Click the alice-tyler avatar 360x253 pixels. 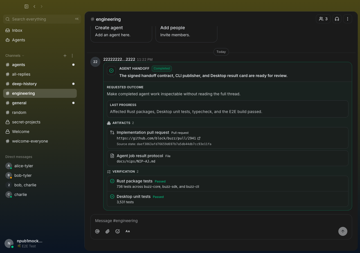pyautogui.click(x=9, y=166)
